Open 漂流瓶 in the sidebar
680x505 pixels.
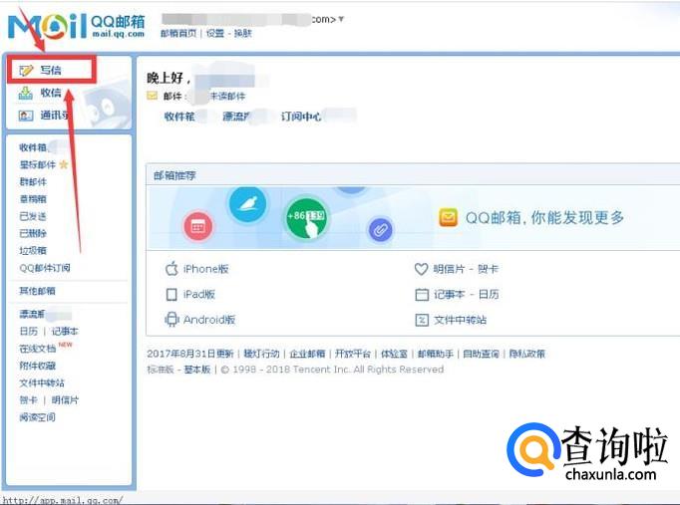pyautogui.click(x=33, y=314)
